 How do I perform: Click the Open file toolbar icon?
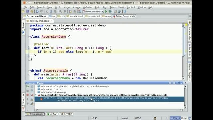coord(23,11)
